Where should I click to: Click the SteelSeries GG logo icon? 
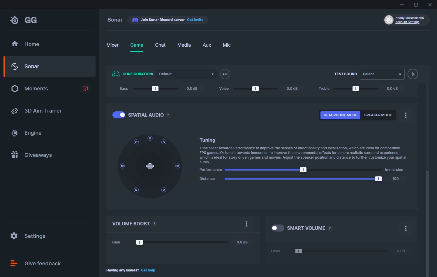click(x=14, y=20)
